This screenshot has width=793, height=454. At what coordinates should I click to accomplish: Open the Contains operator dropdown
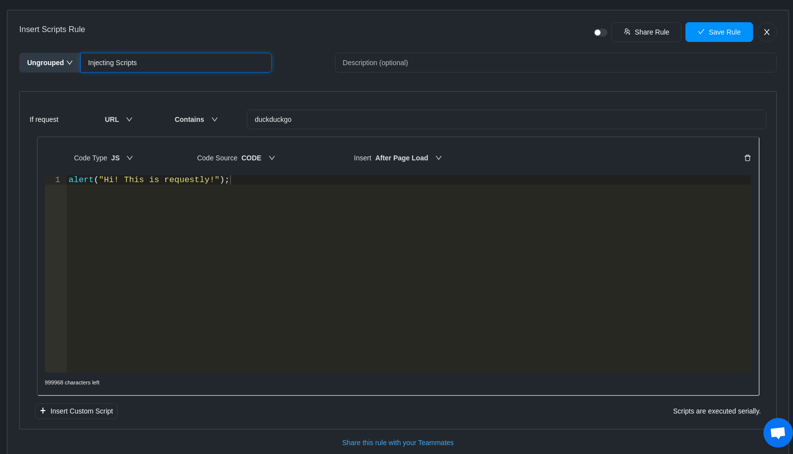[x=196, y=119]
